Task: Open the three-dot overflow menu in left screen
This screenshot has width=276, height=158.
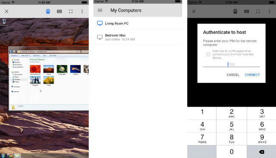Action: (82, 11)
